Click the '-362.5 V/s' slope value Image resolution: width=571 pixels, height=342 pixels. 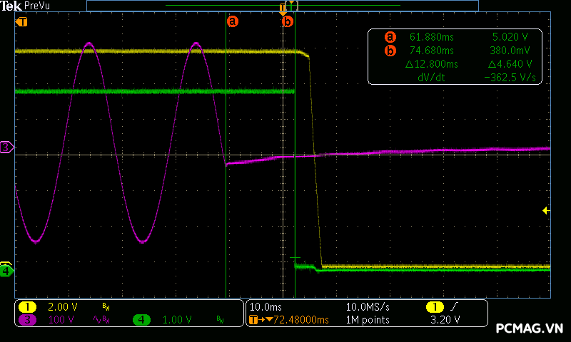510,78
